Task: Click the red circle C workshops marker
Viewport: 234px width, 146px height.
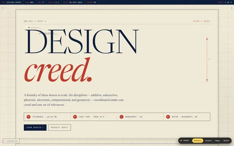Action: (122, 117)
